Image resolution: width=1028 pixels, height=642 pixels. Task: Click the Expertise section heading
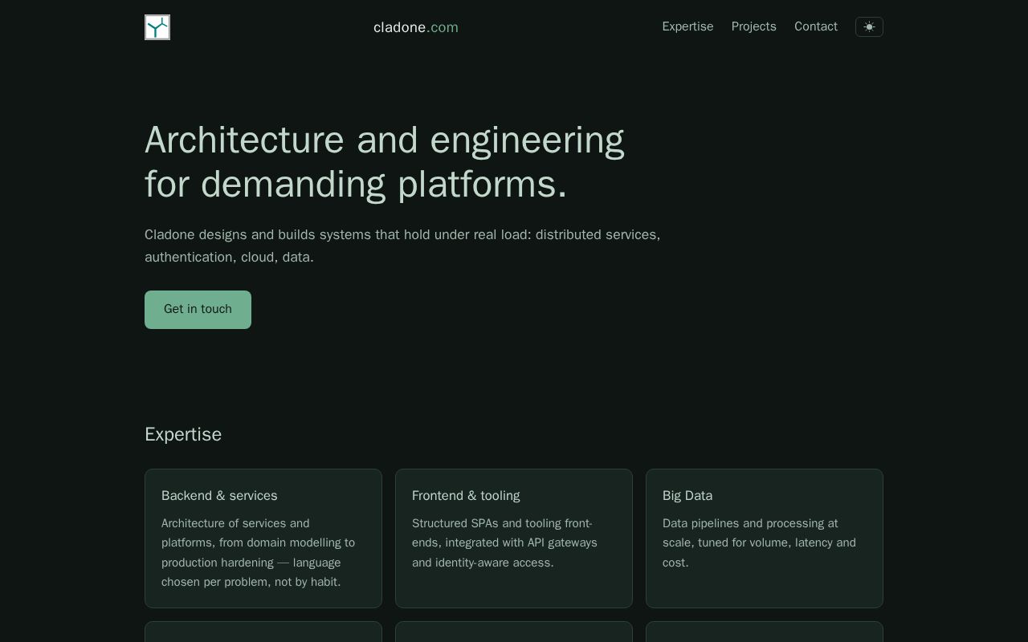tap(183, 434)
